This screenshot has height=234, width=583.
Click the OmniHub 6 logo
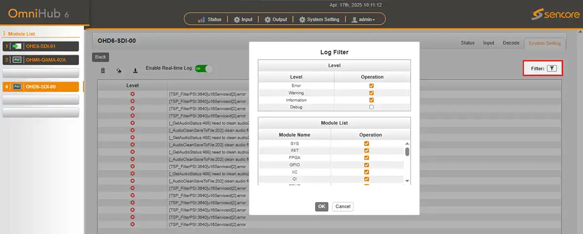(39, 13)
